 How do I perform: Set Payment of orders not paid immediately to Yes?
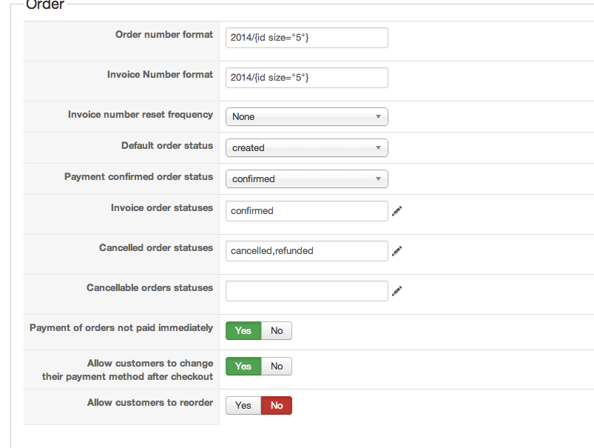(x=243, y=331)
